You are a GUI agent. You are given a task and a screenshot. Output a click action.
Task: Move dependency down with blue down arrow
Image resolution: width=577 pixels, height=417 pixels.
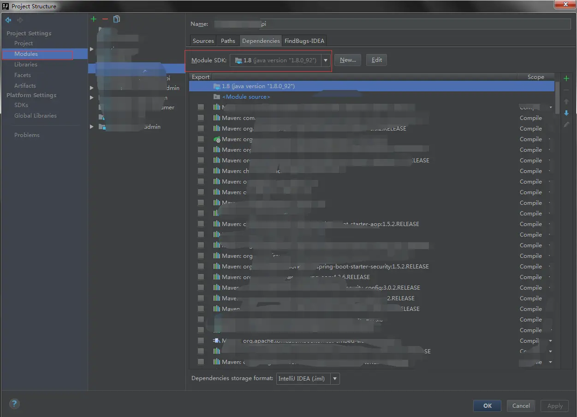click(x=566, y=113)
